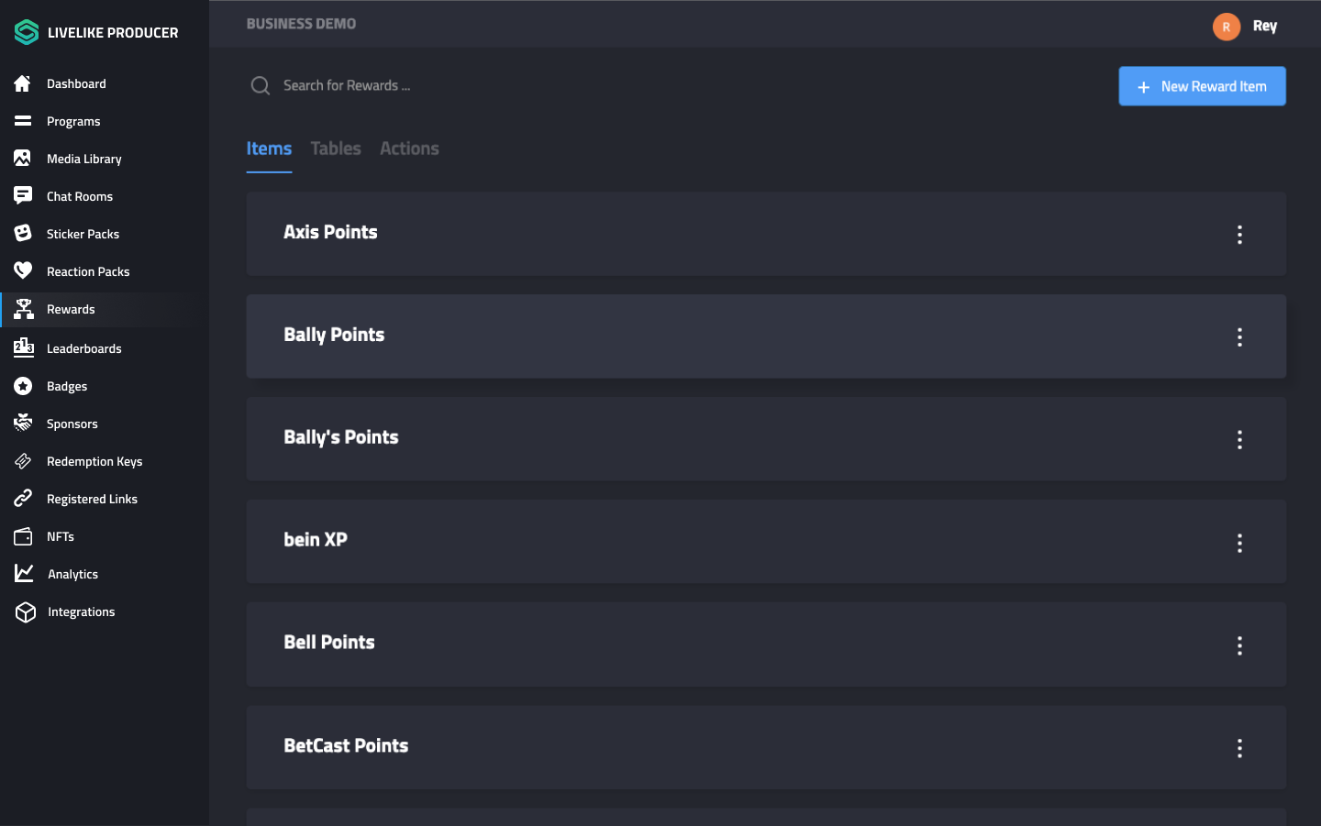Open the Programs menu label
The height and width of the screenshot is (826, 1321).
73,121
